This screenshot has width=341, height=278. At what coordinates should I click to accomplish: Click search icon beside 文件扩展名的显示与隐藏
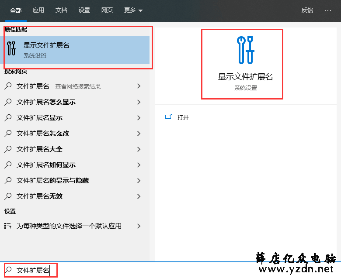pyautogui.click(x=8, y=181)
